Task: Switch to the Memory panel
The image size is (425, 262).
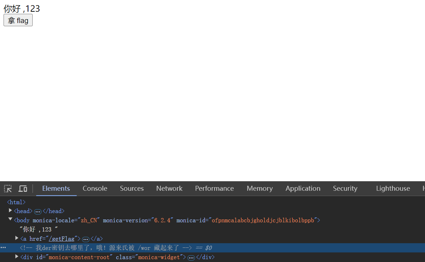Action: click(x=260, y=188)
